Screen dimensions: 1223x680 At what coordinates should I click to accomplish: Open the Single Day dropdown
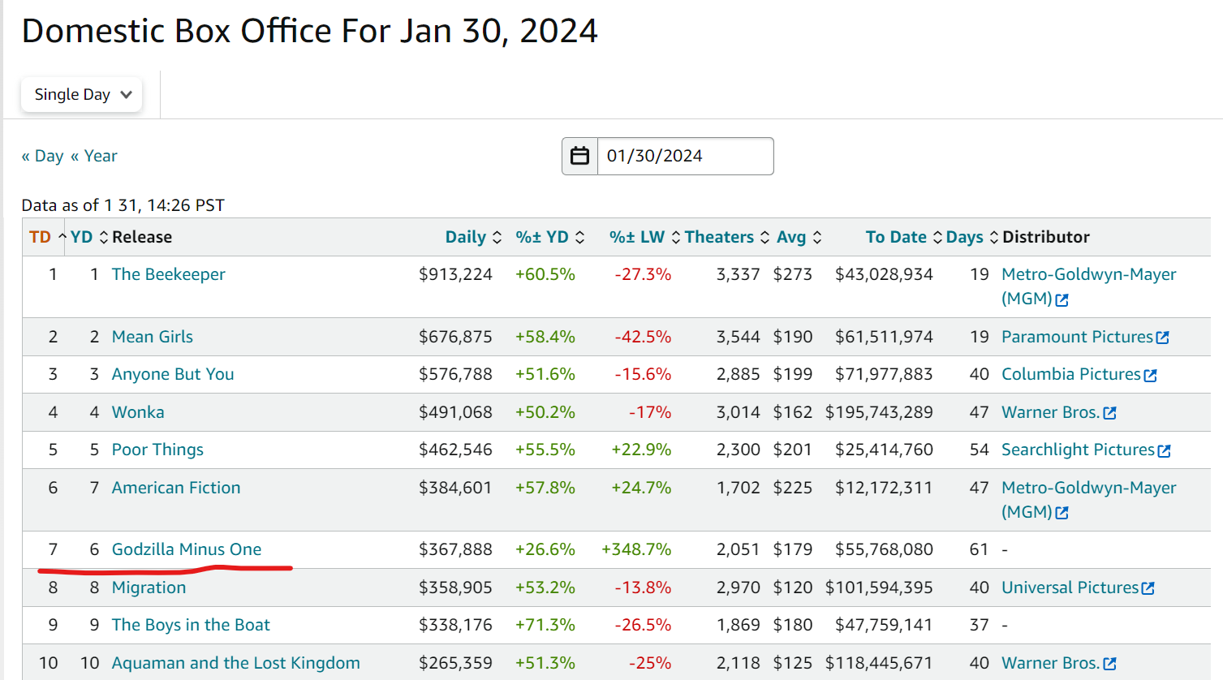click(x=82, y=95)
